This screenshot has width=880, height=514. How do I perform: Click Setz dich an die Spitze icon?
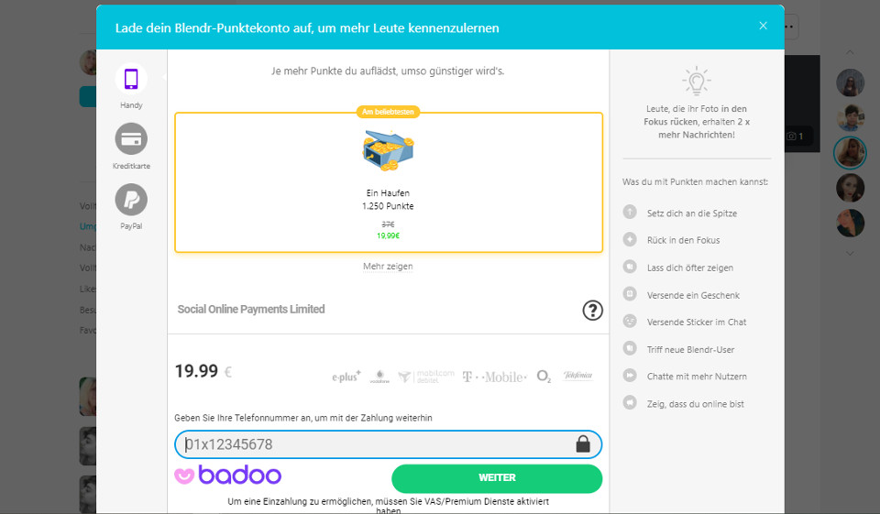[630, 213]
